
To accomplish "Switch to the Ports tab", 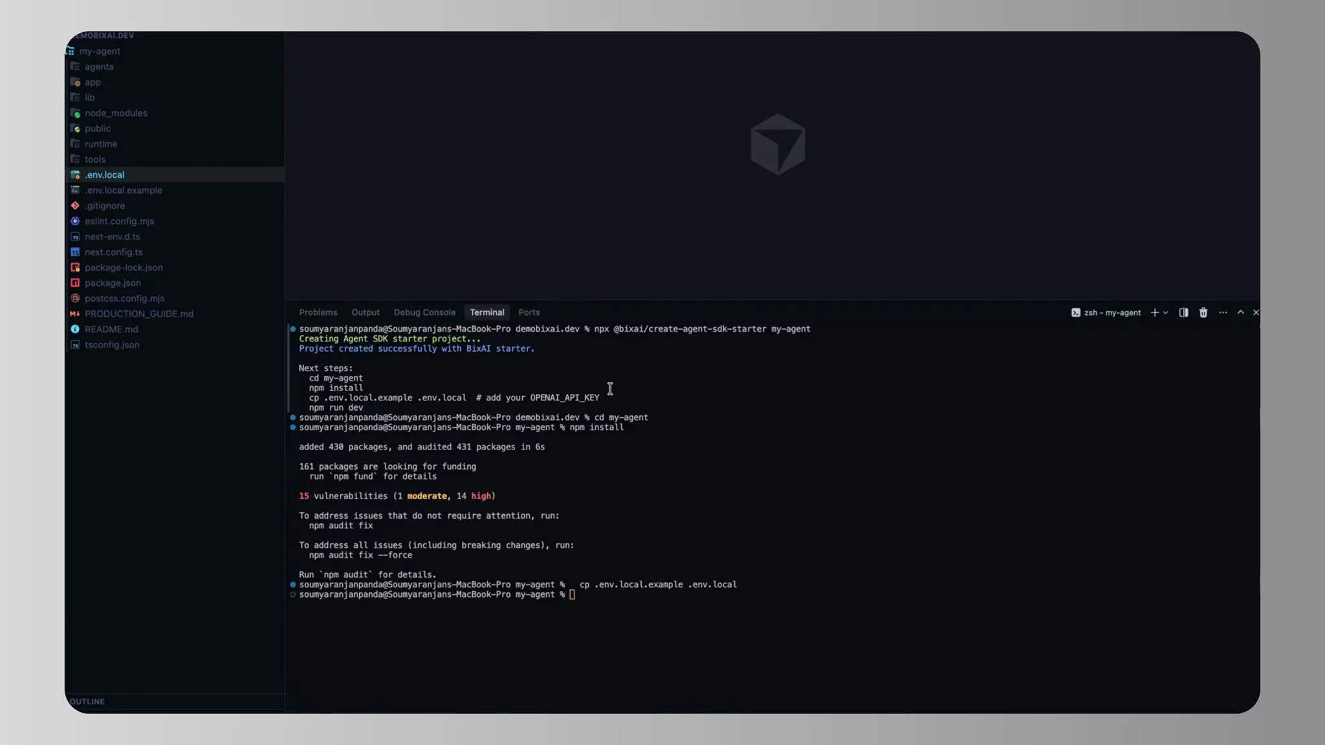I will 529,312.
